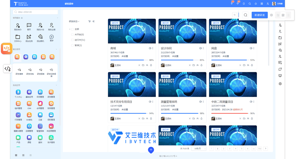Click the speaker icon on the 商城 card
This screenshot has width=296, height=159.
[x=150, y=48]
